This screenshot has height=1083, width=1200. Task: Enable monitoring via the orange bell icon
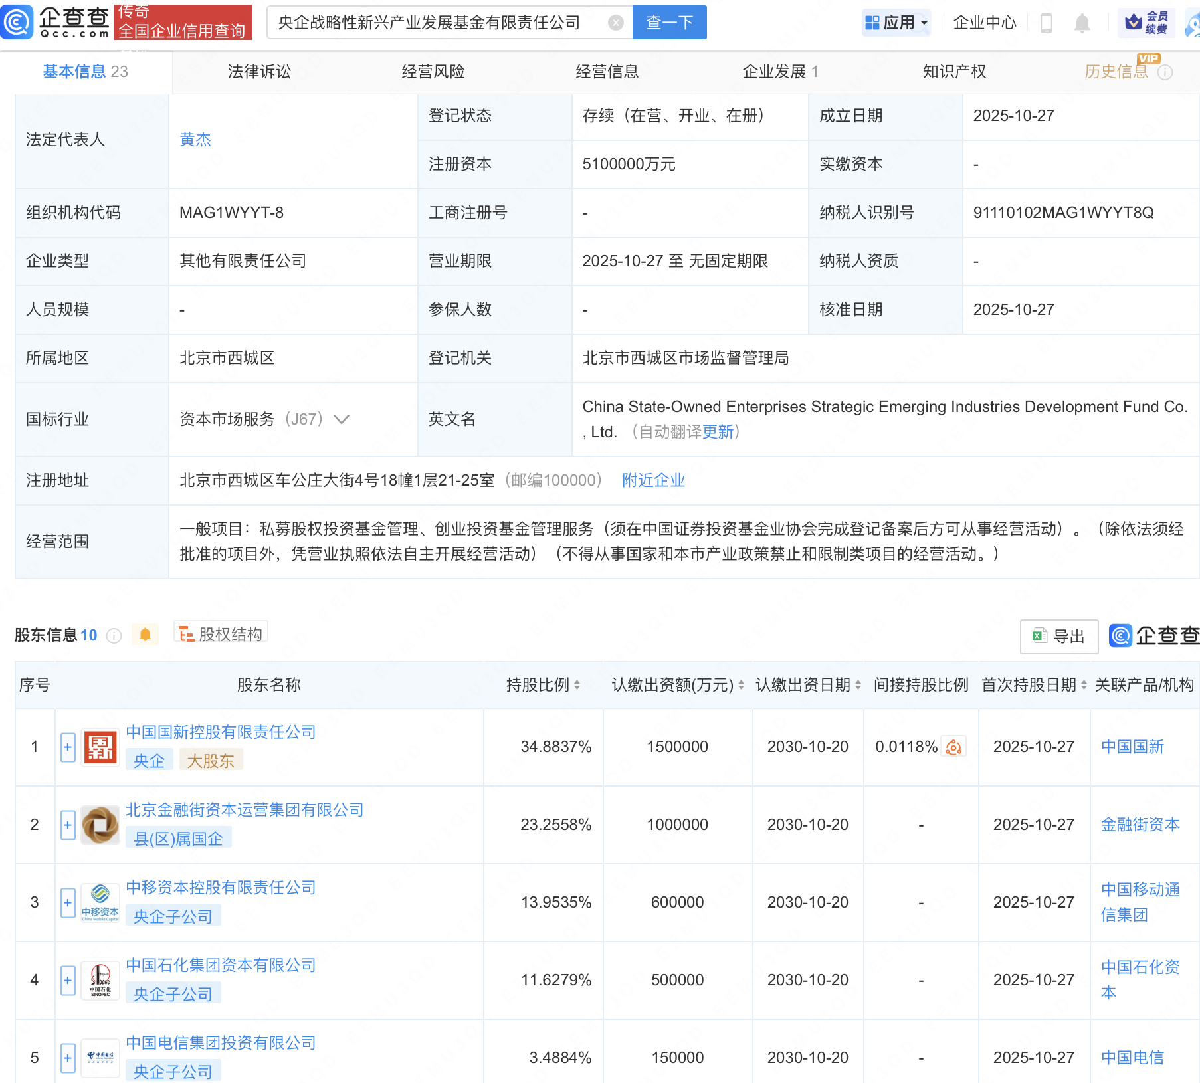click(146, 634)
